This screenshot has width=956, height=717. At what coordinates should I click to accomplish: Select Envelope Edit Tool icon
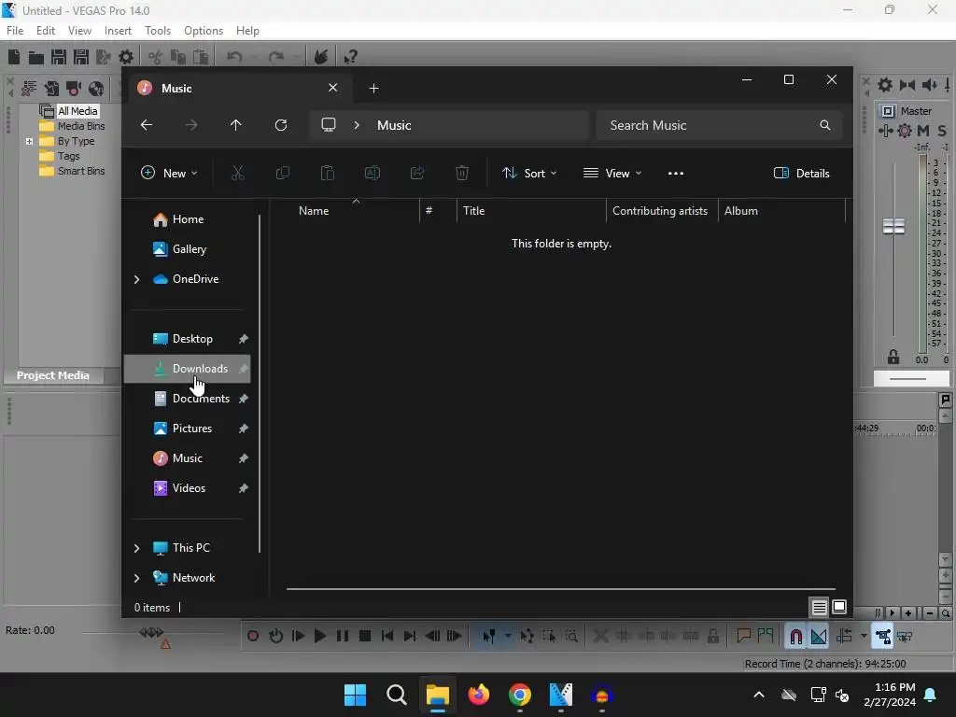(x=527, y=637)
